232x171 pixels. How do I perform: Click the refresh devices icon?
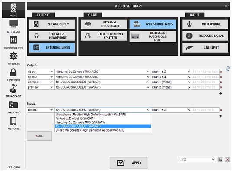[228, 69]
